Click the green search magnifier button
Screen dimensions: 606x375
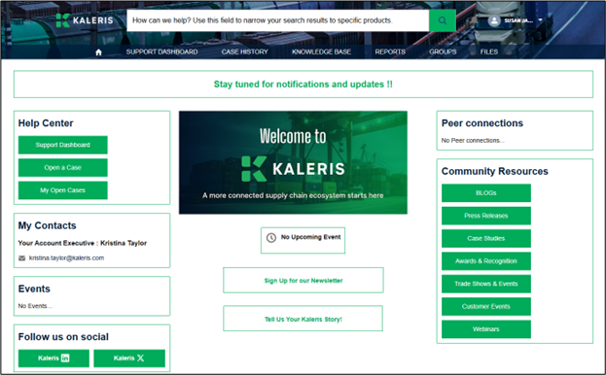coord(443,20)
